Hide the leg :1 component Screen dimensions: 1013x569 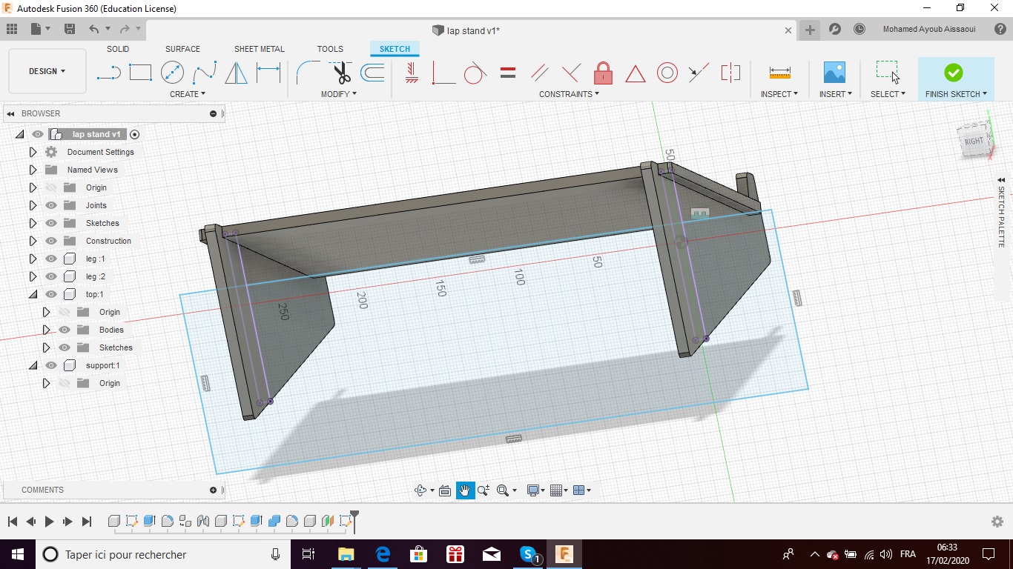click(51, 259)
